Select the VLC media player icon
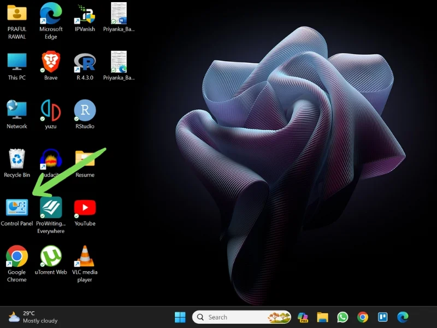 pyautogui.click(x=85, y=257)
